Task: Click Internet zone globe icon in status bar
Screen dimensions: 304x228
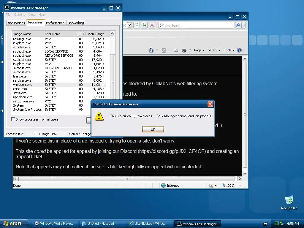Action: click(x=164, y=186)
